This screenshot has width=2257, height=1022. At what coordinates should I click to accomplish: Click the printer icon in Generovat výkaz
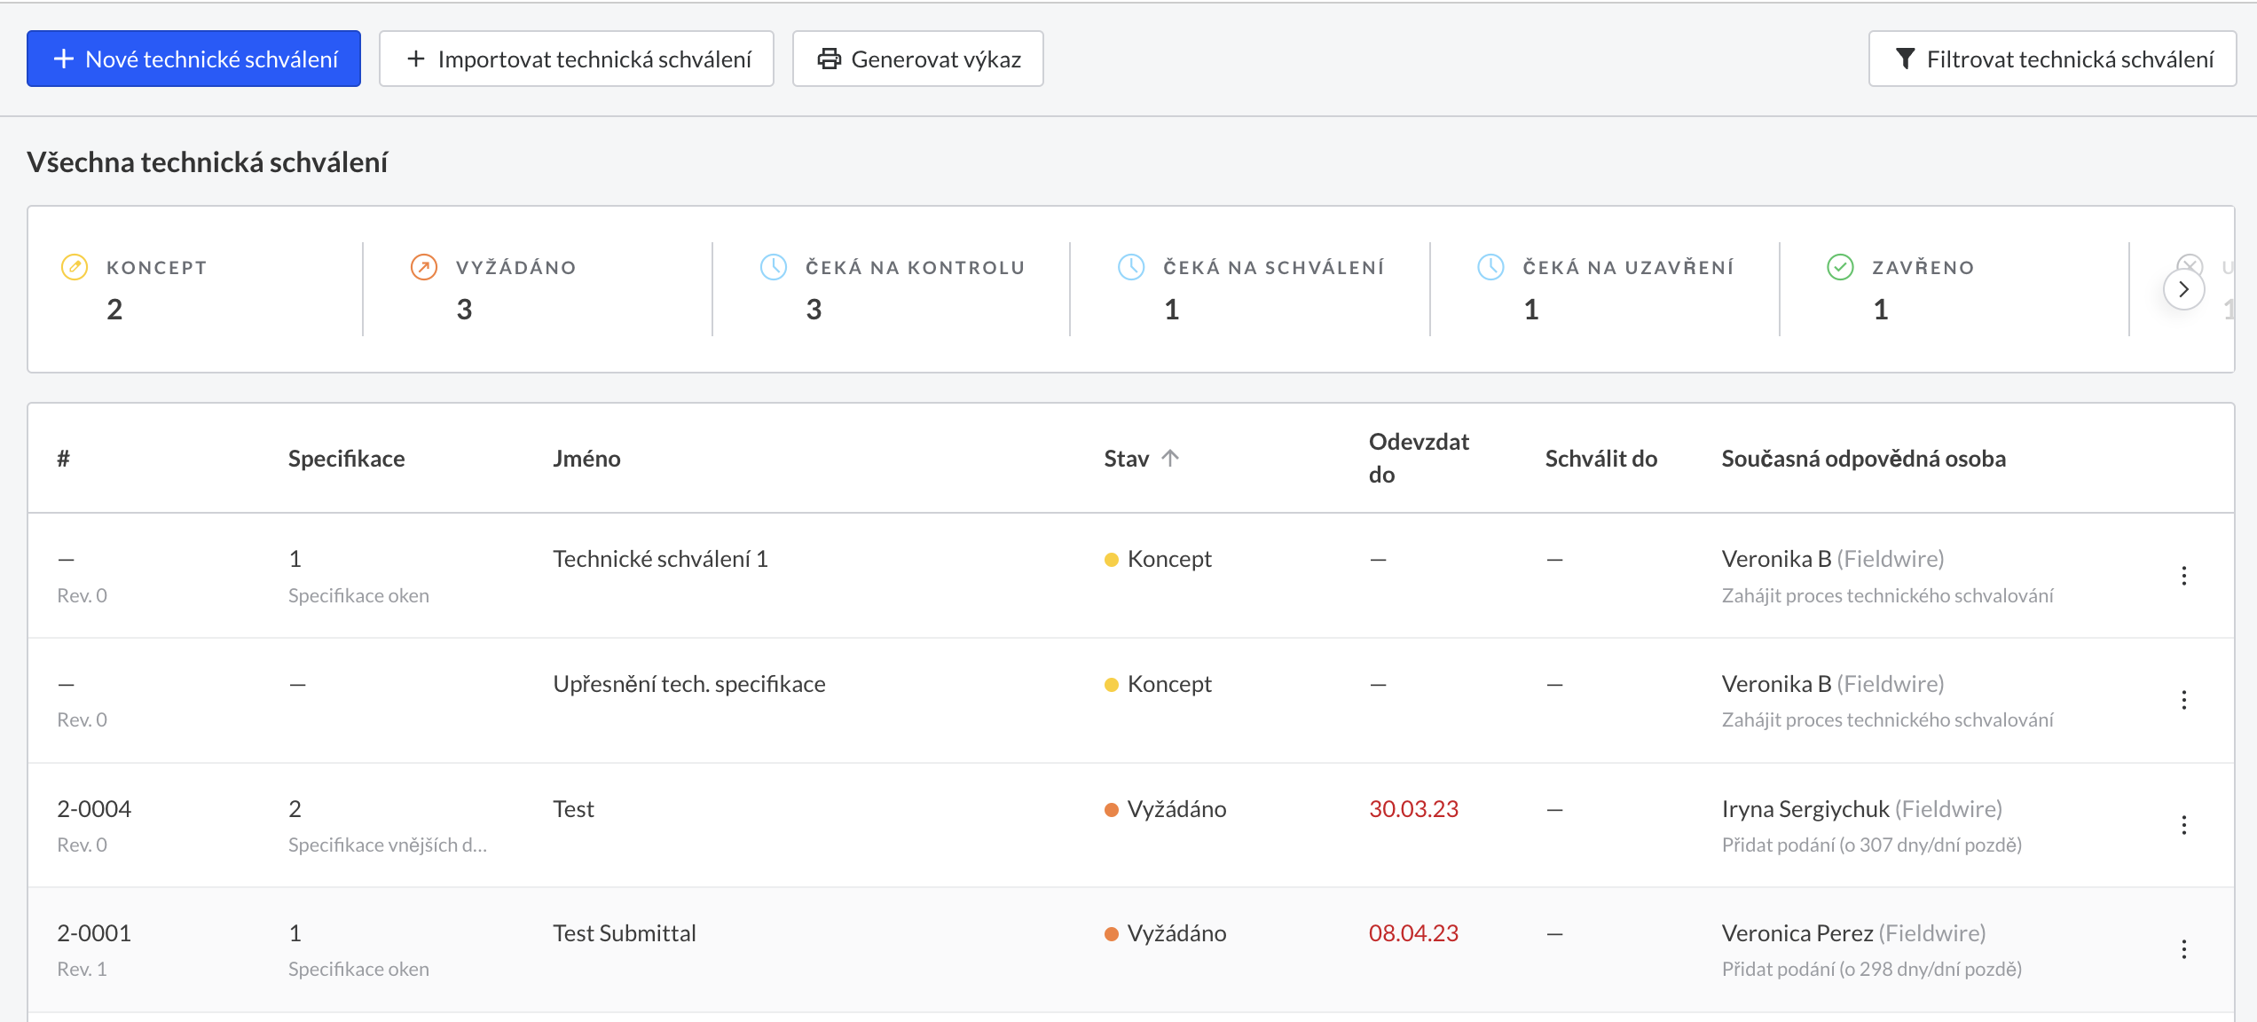coord(829,59)
